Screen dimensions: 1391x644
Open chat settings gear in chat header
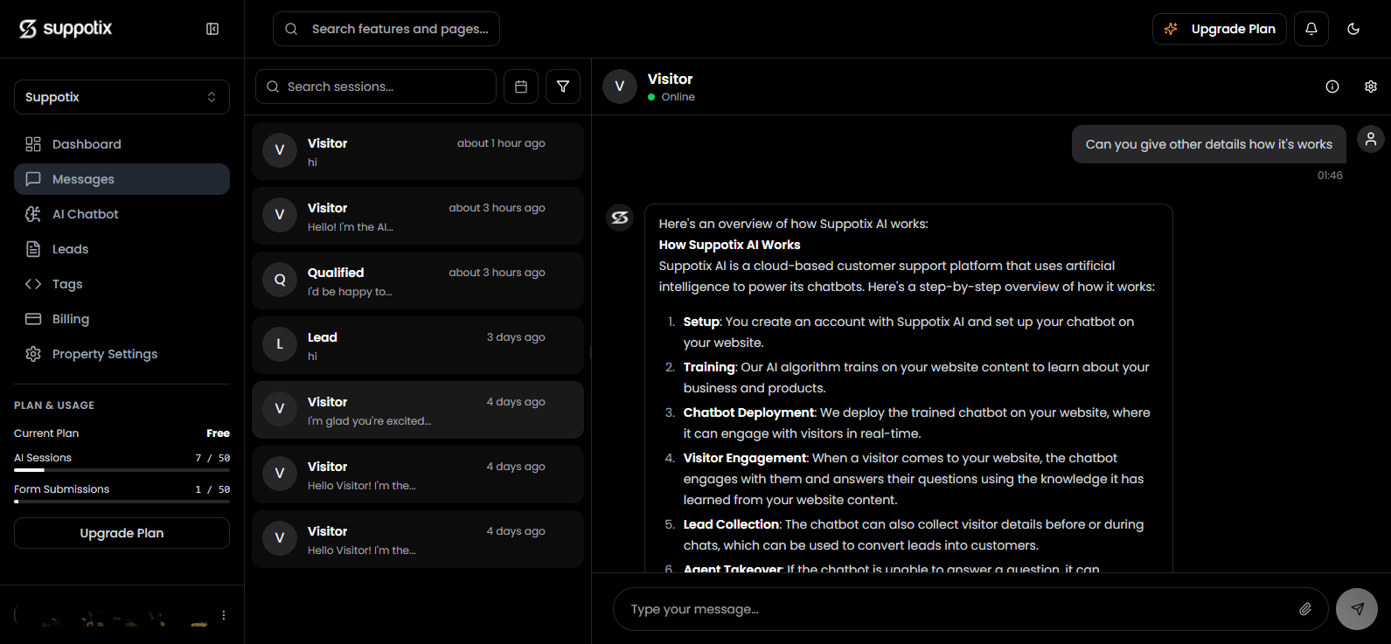[1371, 87]
